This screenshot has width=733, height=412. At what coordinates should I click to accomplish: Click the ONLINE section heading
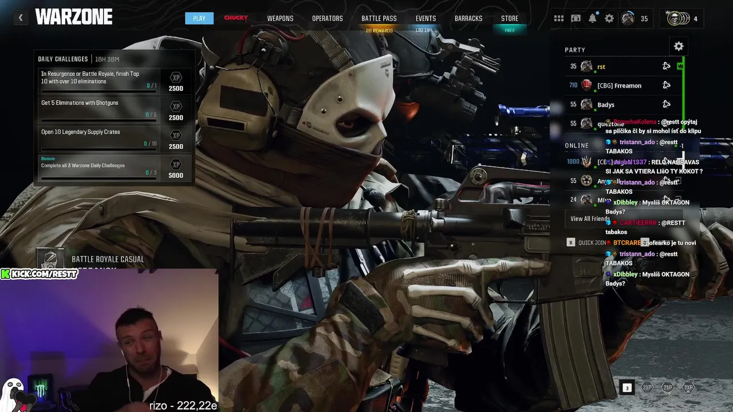[577, 145]
